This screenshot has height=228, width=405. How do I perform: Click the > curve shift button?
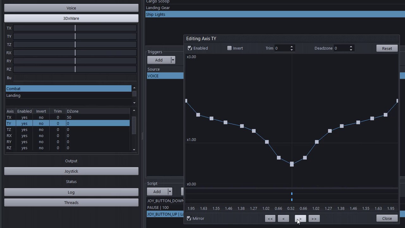(x=300, y=218)
